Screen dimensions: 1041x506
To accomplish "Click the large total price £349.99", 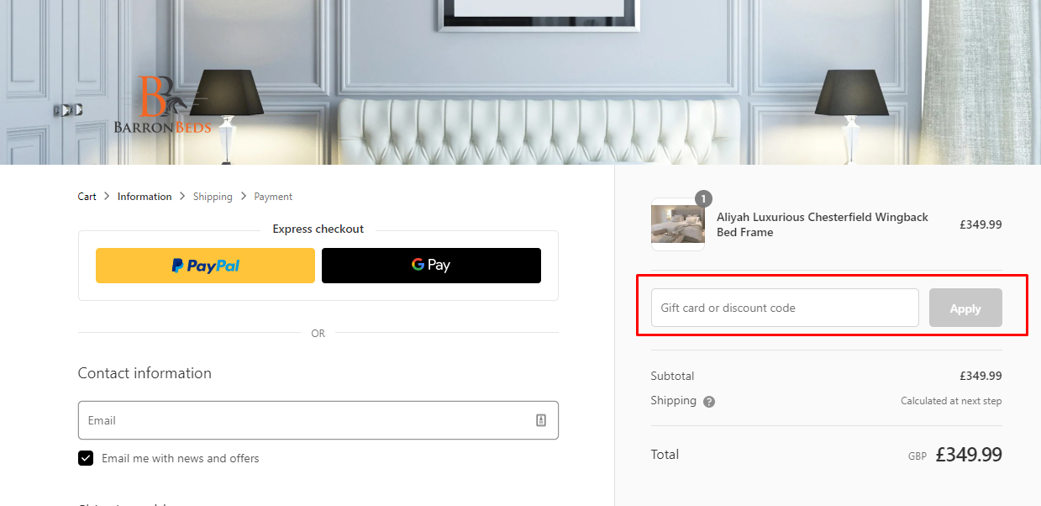I will point(968,455).
